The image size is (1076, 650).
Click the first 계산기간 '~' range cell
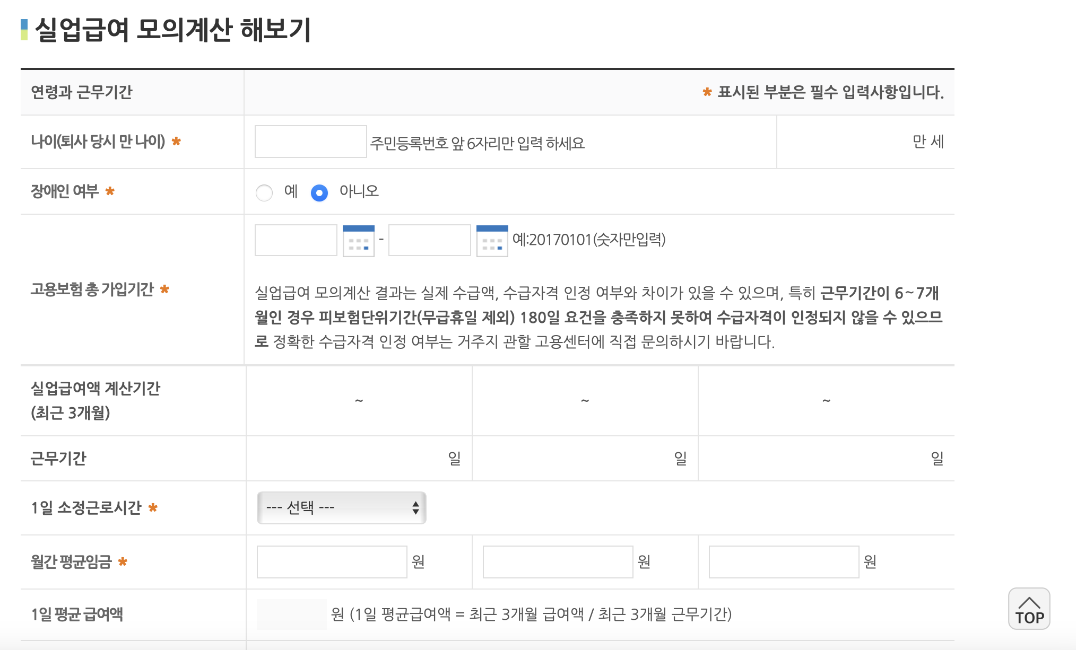click(359, 401)
